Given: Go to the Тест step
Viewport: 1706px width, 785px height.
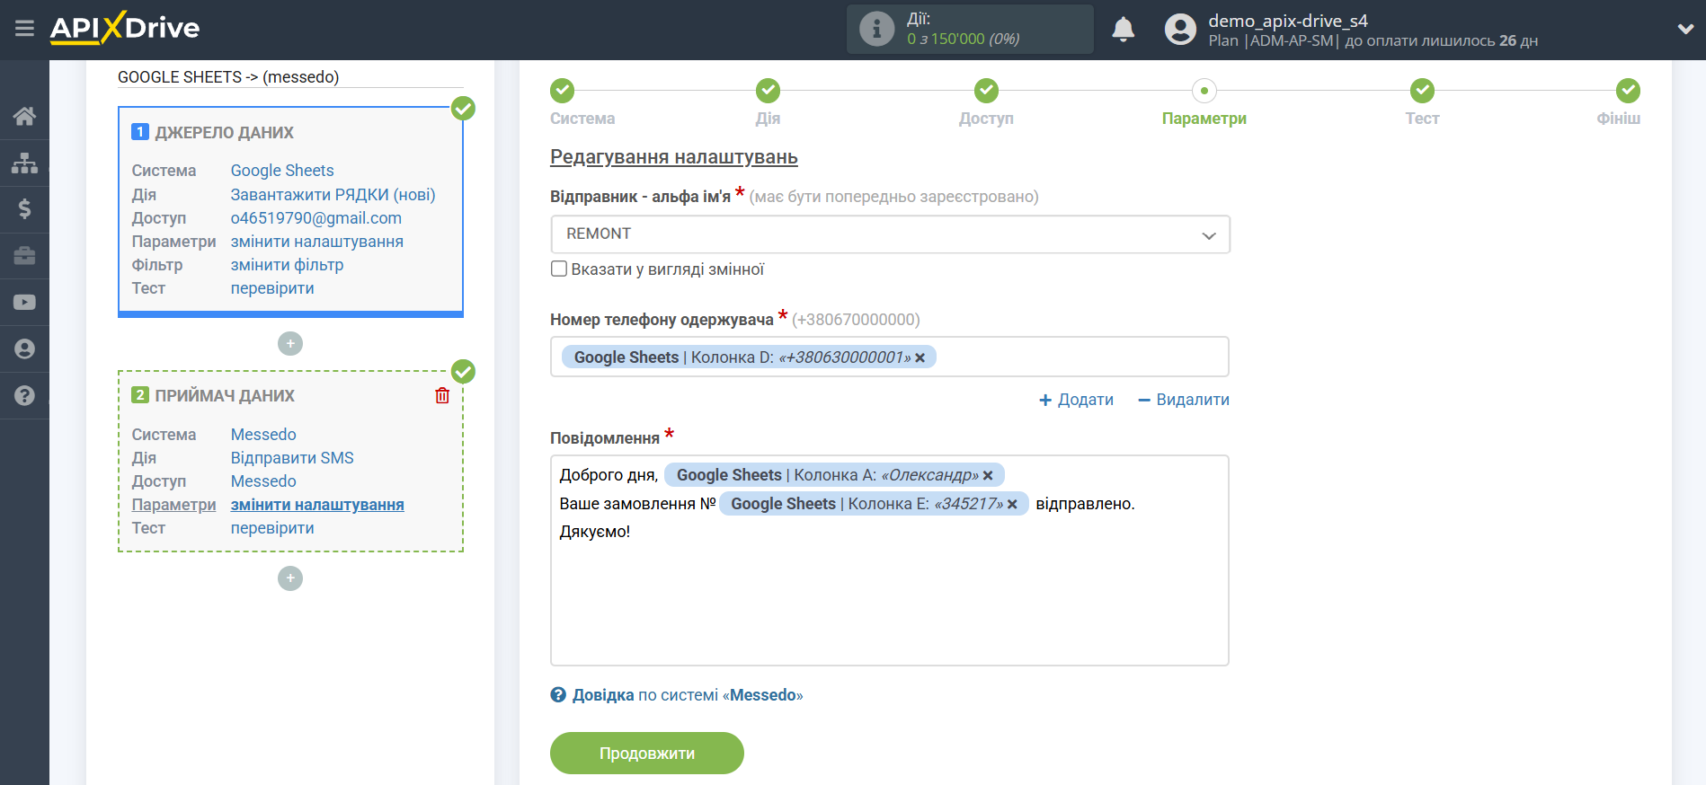Looking at the screenshot, I should 1422,91.
